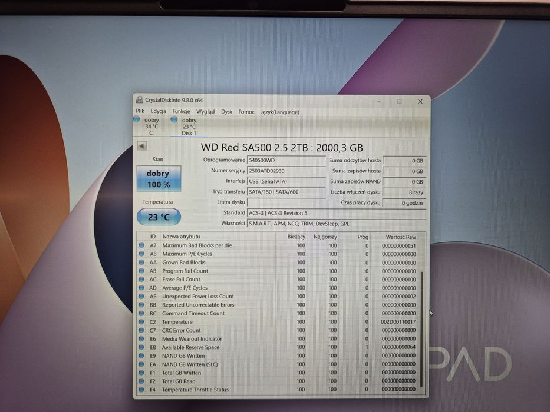Select the Media Wearout Indicator text
550x412 pixels.
click(192, 339)
